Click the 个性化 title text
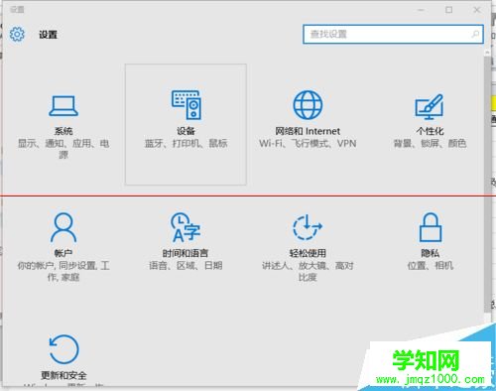This screenshot has width=496, height=391. (430, 131)
